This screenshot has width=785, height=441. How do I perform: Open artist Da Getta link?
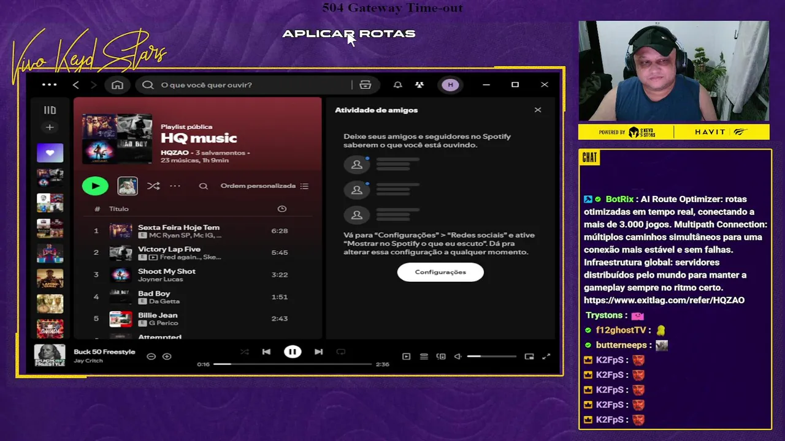[164, 301]
